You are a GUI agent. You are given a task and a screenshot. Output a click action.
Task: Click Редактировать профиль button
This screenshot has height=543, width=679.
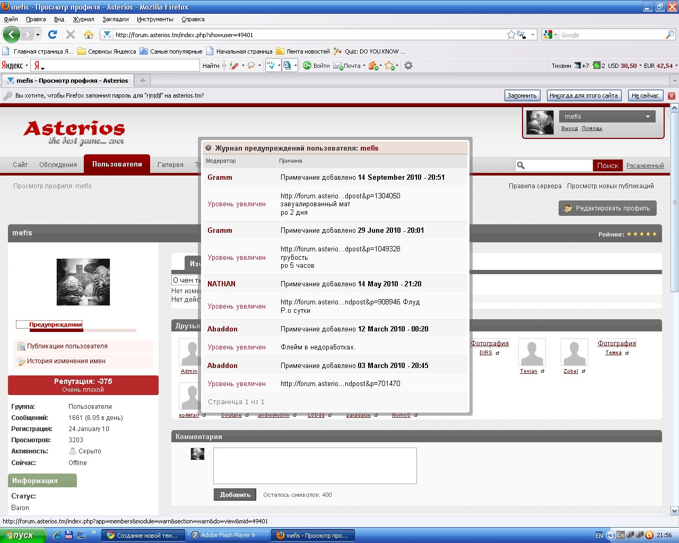click(x=607, y=208)
